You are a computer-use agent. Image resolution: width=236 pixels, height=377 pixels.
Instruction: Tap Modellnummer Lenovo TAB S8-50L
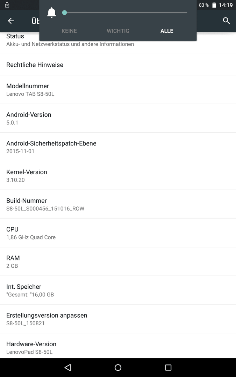point(118,90)
